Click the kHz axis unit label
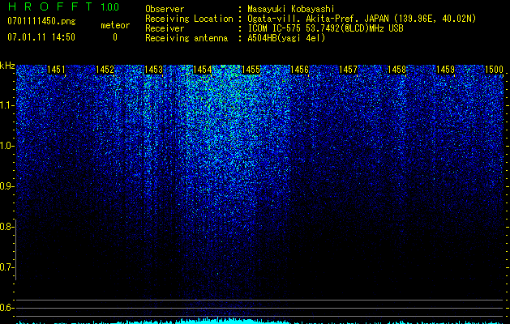This screenshot has height=324, width=510. [x=7, y=66]
